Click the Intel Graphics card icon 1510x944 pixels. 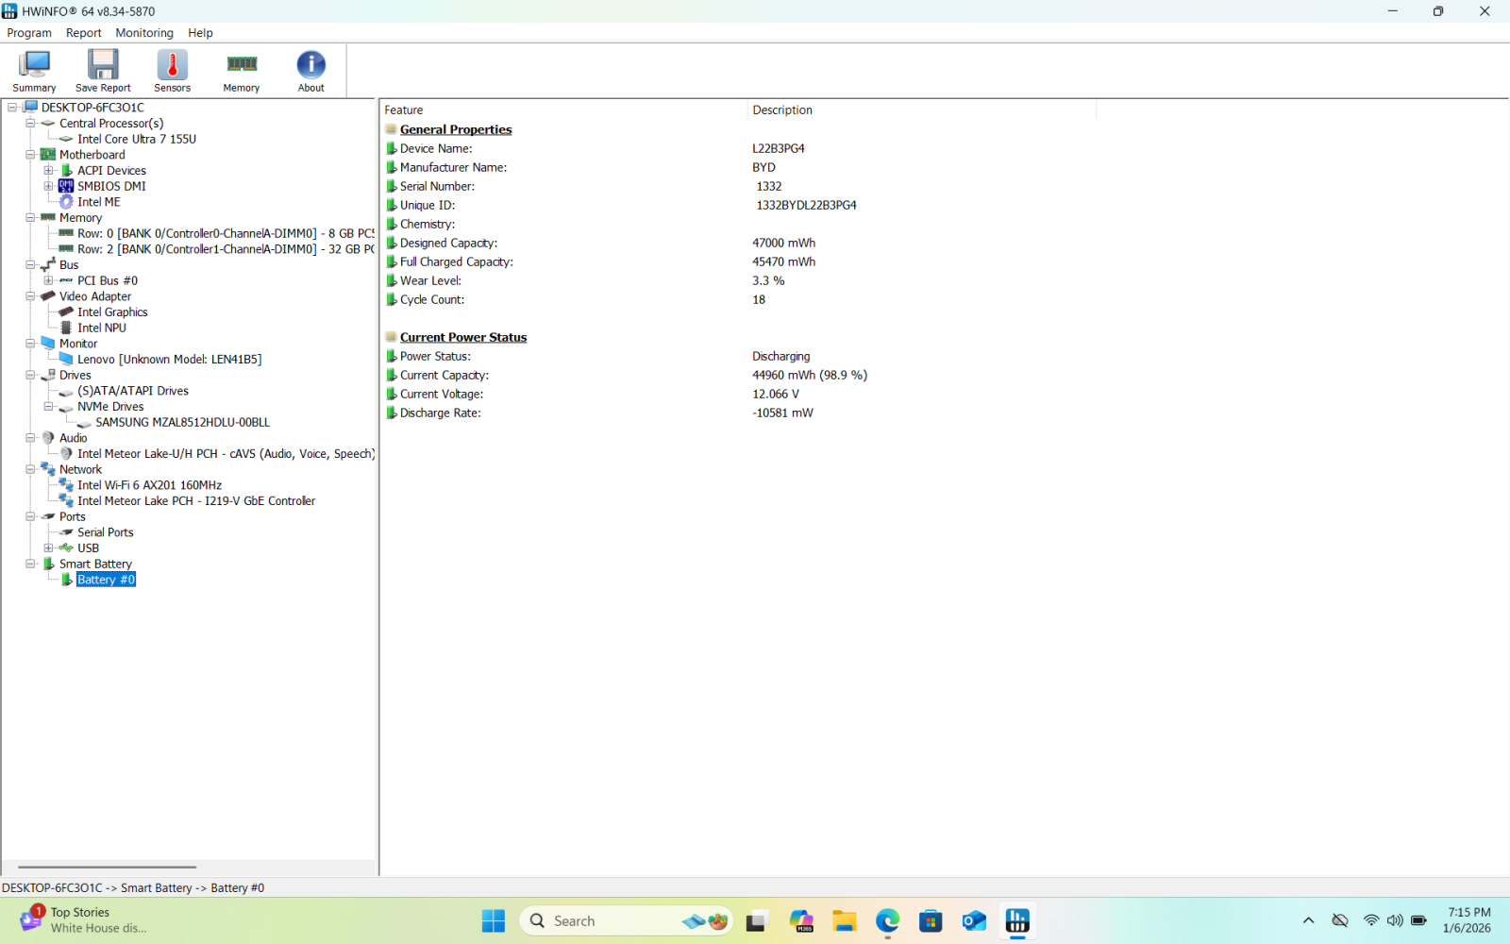click(x=66, y=312)
